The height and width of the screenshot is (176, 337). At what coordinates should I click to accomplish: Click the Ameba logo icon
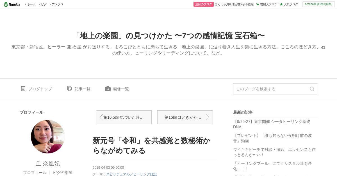click(12, 4)
